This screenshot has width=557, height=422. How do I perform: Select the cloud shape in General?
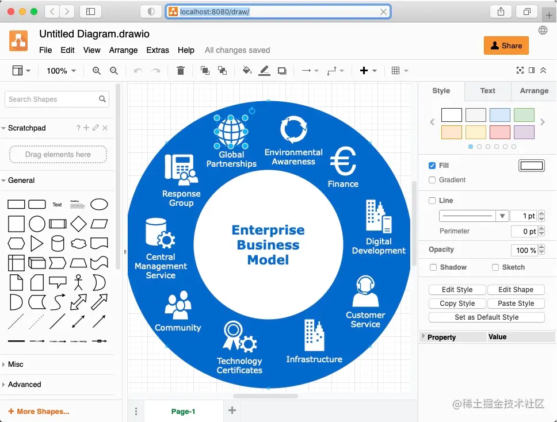(78, 243)
